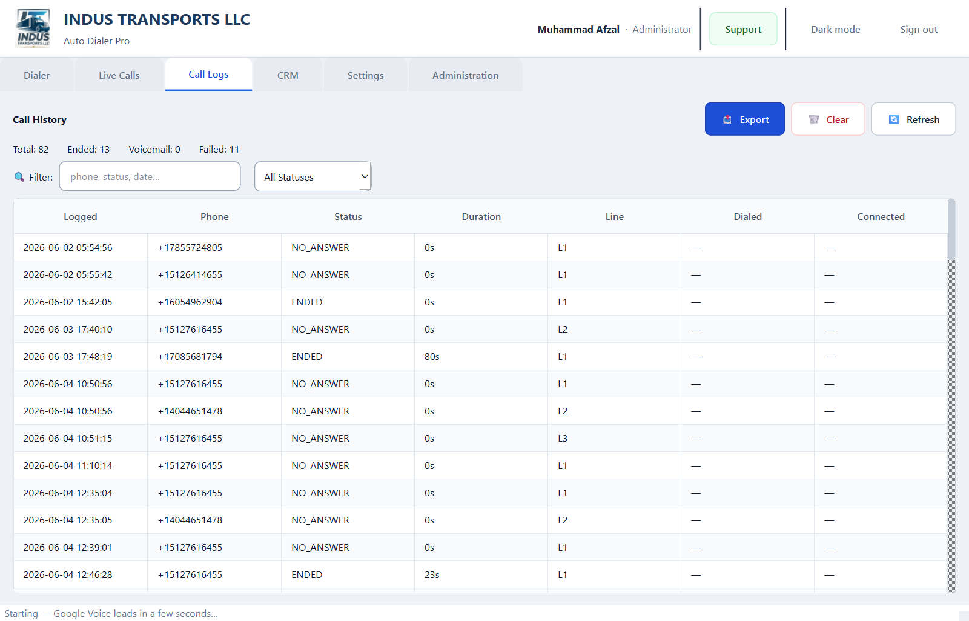
Task: Click the Dialed column header
Action: click(747, 216)
